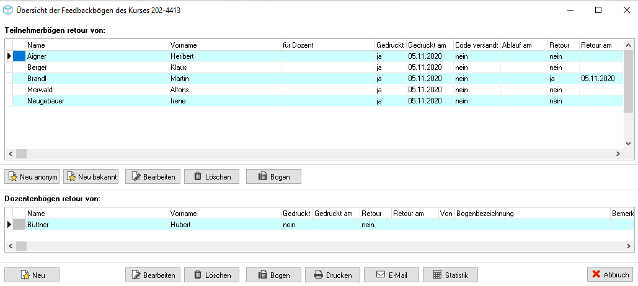
Task: Click the Gedruckt am column header in participant table
Action: coord(430,45)
